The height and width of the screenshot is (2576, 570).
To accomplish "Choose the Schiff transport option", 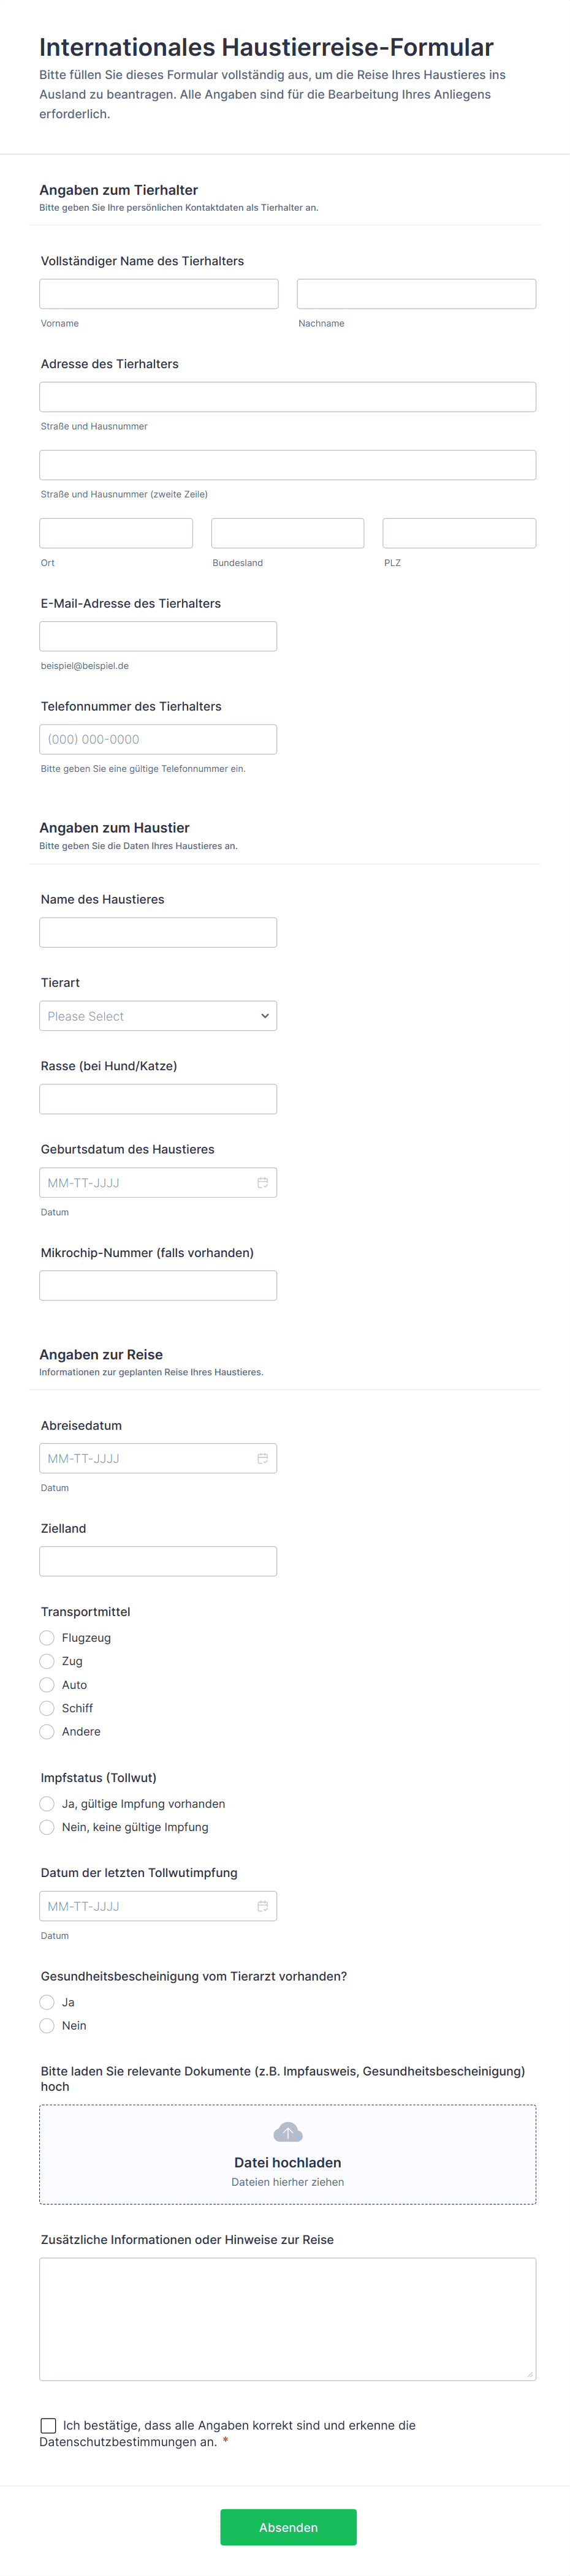I will pos(47,1708).
